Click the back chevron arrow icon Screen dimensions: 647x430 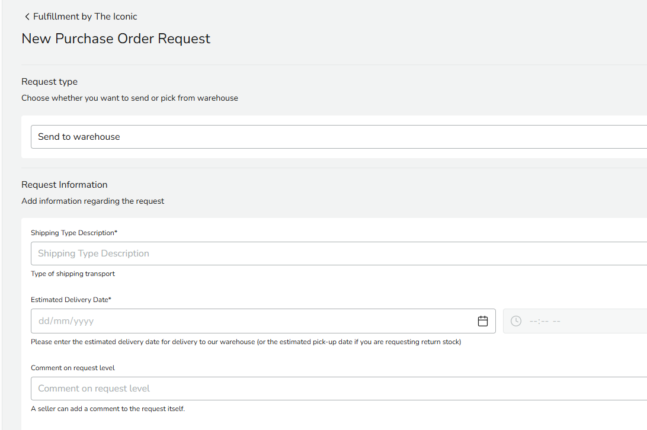point(27,17)
